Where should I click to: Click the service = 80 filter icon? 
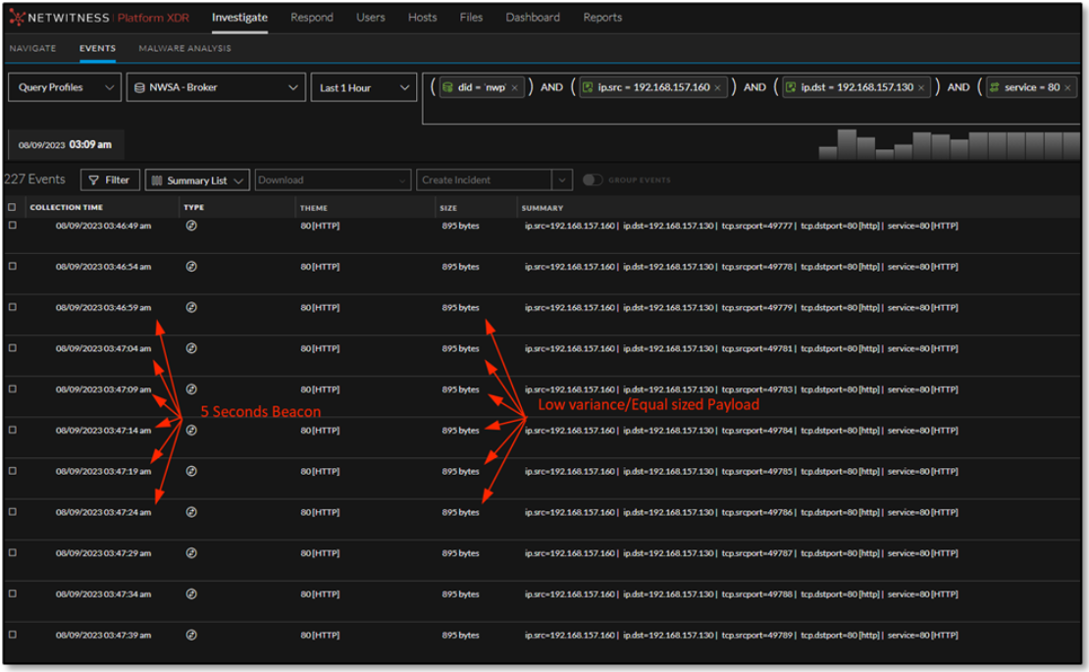[x=994, y=87]
